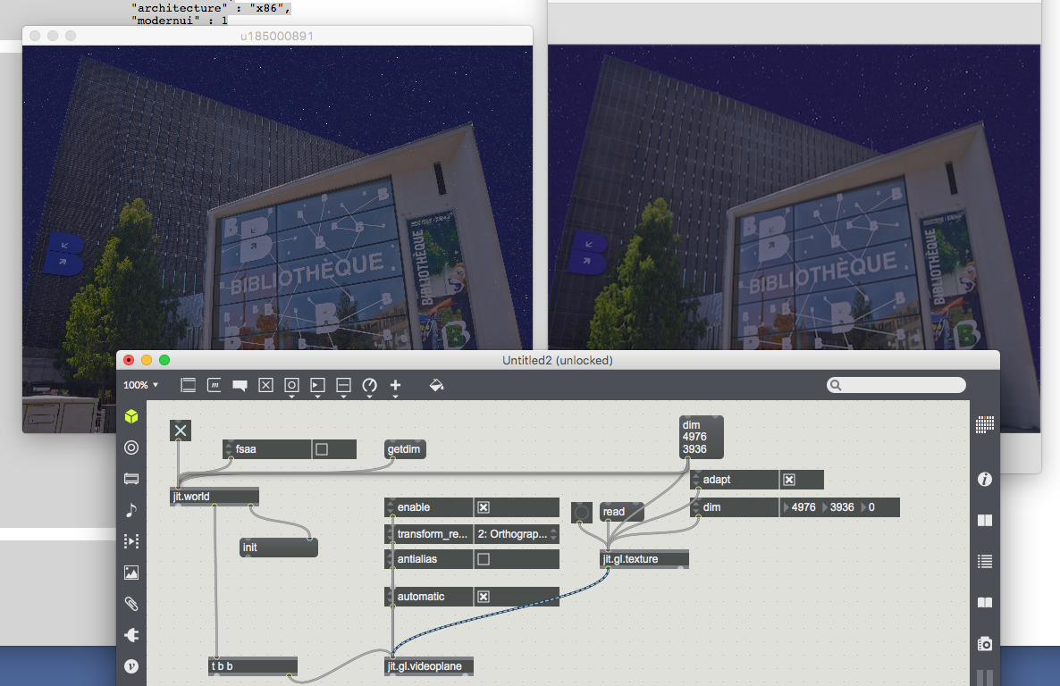Uncheck the automatic checkbox
Screen dimensions: 1060x686
click(x=484, y=597)
